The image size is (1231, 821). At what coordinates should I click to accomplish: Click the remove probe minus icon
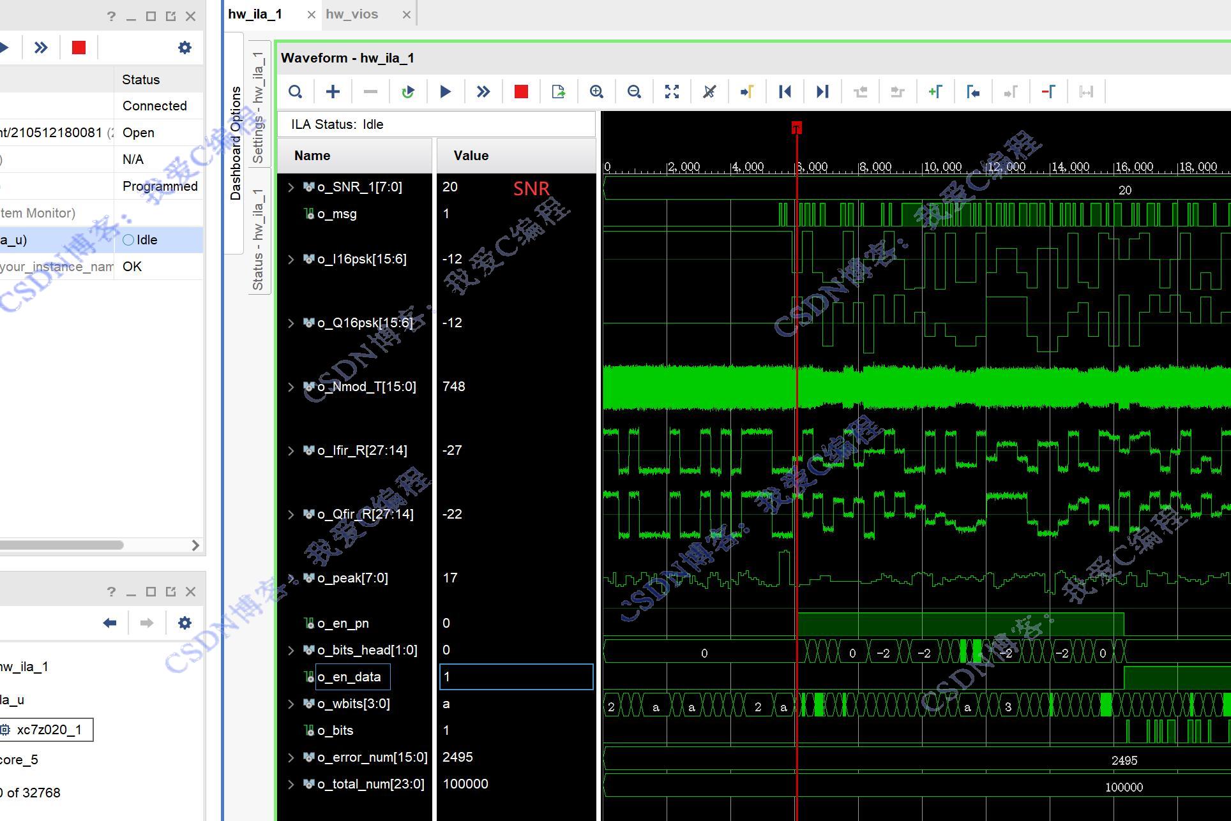click(x=370, y=92)
